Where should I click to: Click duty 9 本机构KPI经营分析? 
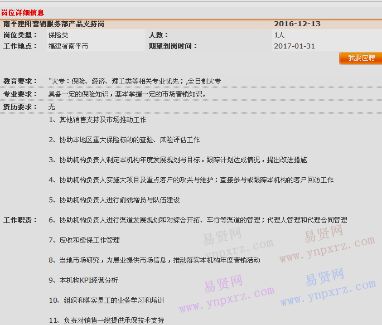tap(83, 280)
